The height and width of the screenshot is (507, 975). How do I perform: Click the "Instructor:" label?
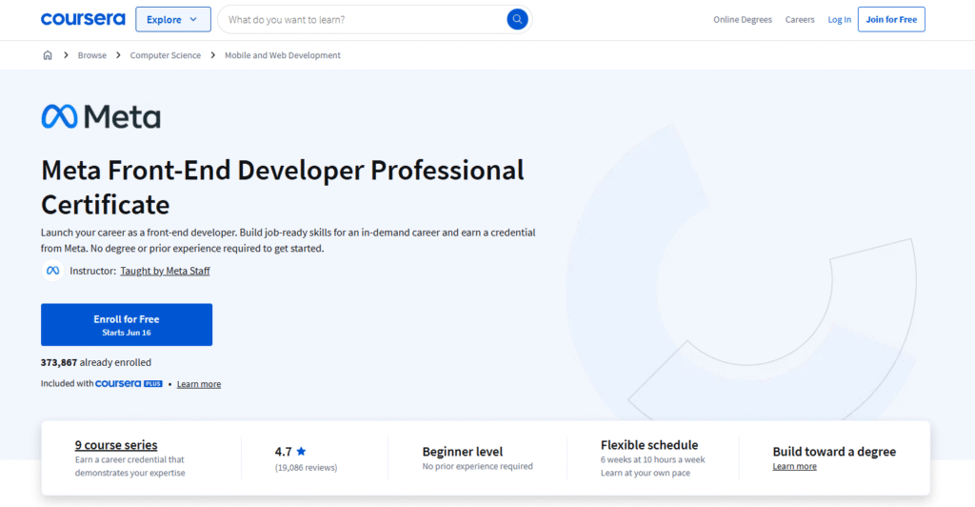click(92, 271)
